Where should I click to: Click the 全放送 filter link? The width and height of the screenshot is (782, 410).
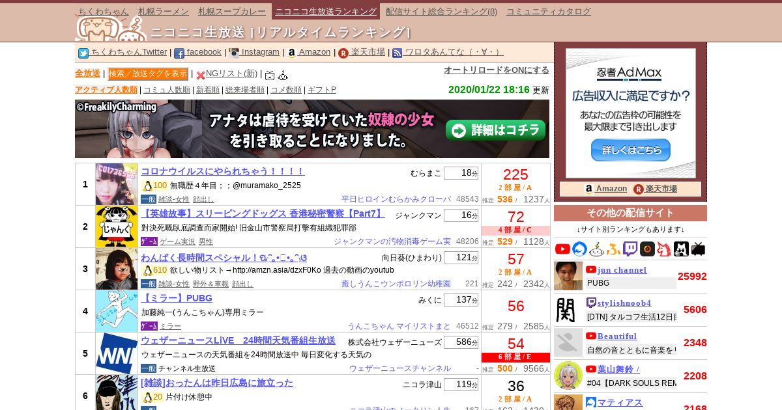click(87, 74)
